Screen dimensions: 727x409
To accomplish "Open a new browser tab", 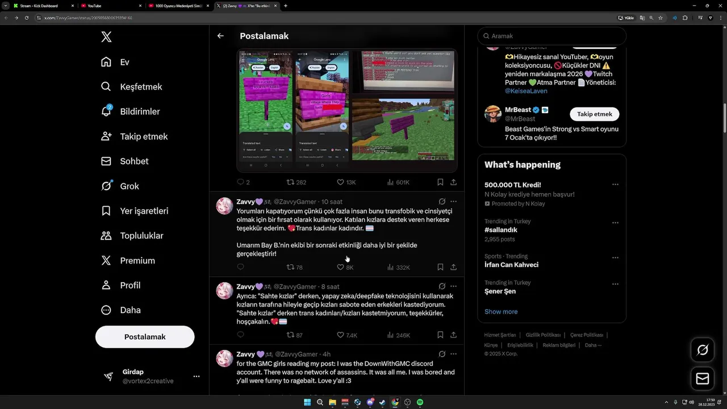I will pos(285,6).
